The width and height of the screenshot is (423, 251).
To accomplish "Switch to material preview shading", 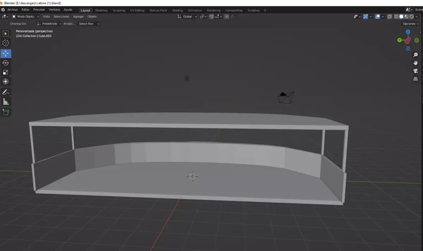I will 406,17.
